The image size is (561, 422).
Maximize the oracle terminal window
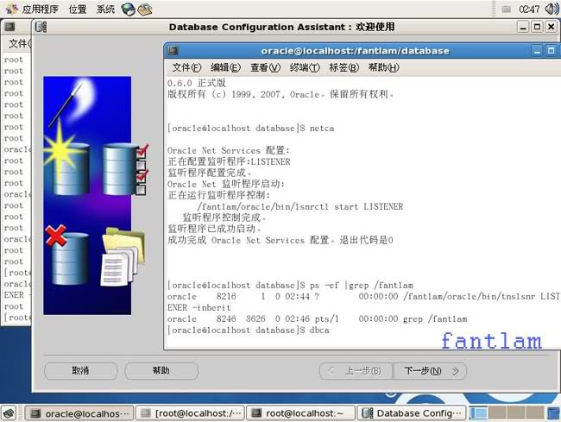(552, 51)
